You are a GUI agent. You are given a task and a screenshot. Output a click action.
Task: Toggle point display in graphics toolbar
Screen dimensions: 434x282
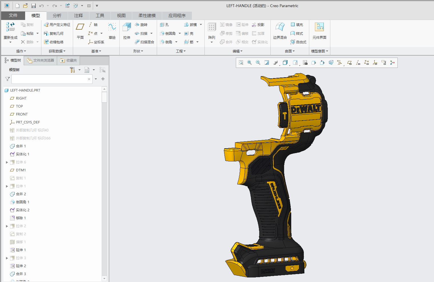[366, 62]
